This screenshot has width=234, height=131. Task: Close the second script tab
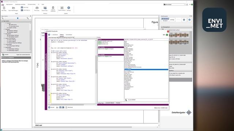pyautogui.click(x=73, y=37)
